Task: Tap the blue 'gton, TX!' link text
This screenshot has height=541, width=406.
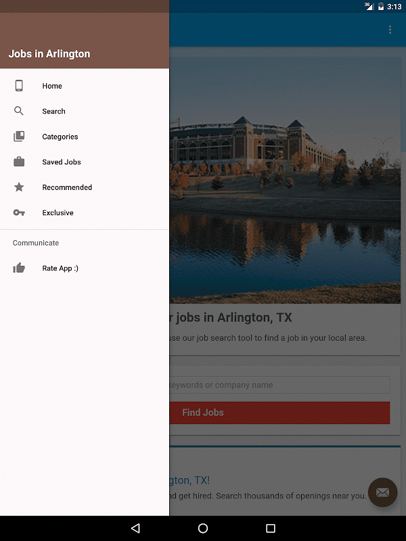Action: click(x=189, y=480)
